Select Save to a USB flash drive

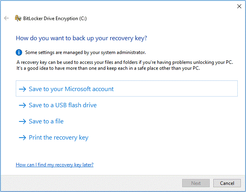coord(63,105)
